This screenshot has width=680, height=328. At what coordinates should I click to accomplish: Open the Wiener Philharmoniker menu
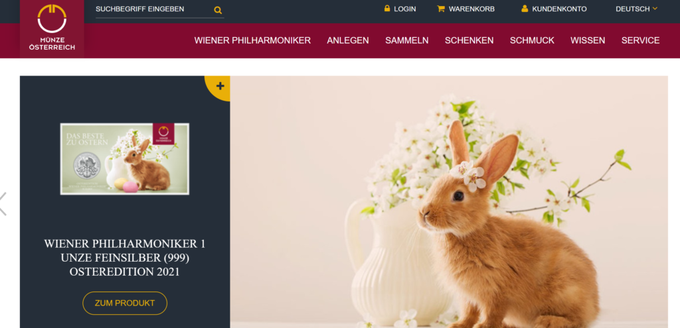pos(252,40)
